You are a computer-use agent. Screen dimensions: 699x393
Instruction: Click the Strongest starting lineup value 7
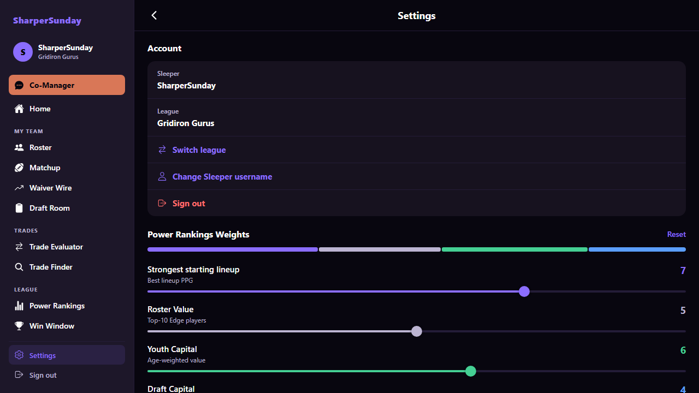tap(683, 271)
